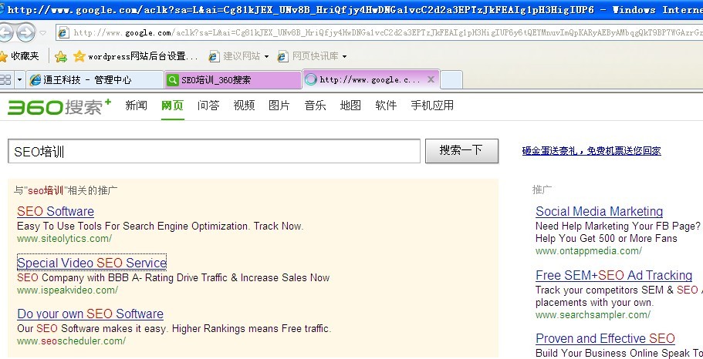The width and height of the screenshot is (703, 359).
Task: Click the page icon in the address bar
Action: (64, 32)
